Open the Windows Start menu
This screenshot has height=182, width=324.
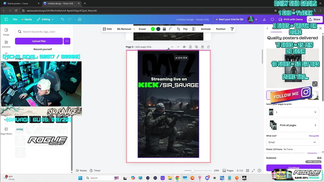(80, 178)
